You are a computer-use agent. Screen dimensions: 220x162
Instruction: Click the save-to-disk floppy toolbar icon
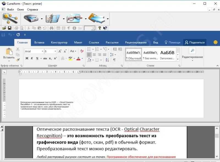click(x=97, y=18)
